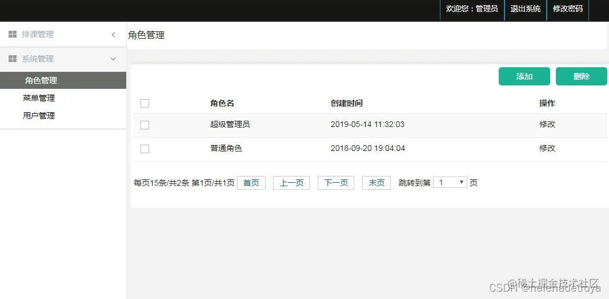Select 角色管理 in the sidebar

coord(63,80)
